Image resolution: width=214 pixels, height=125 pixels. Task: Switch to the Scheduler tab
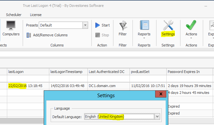(14, 15)
